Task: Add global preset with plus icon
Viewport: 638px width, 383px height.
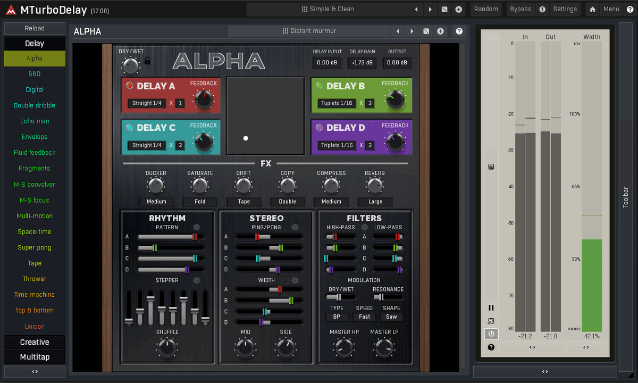Action: click(459, 9)
